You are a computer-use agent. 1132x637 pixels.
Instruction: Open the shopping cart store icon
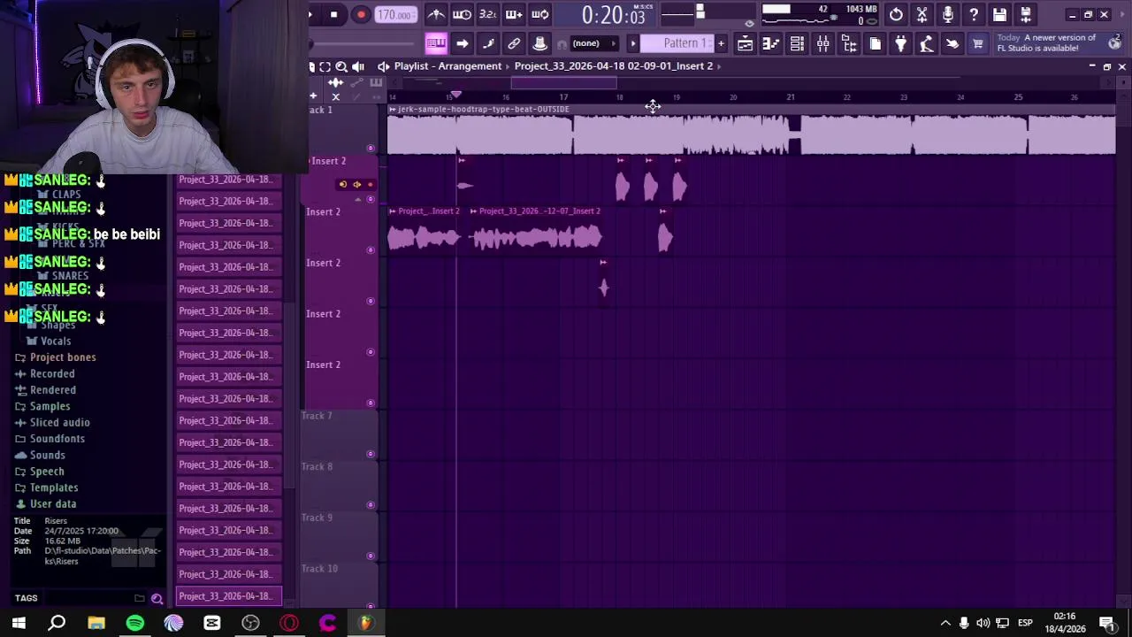(x=978, y=43)
